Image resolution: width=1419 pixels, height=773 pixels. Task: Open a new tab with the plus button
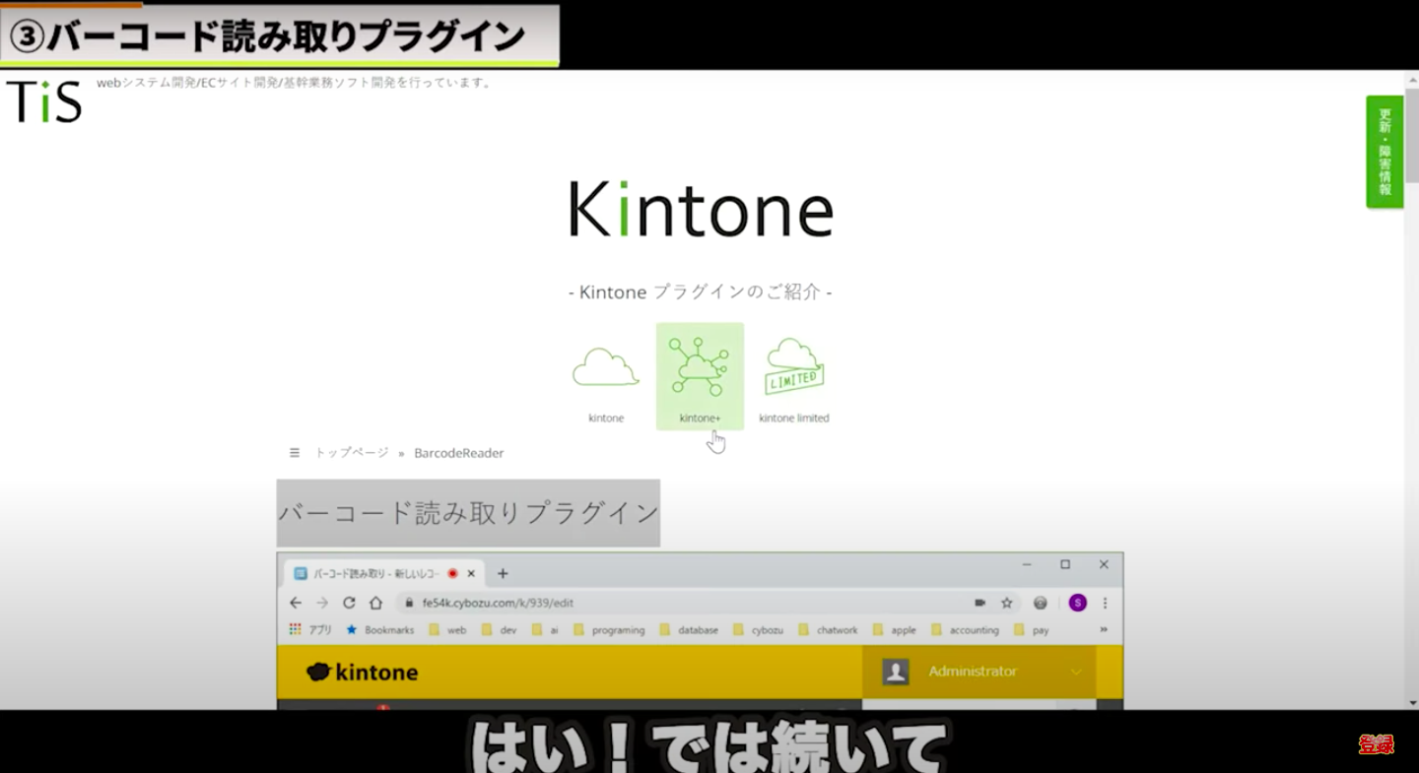[503, 573]
